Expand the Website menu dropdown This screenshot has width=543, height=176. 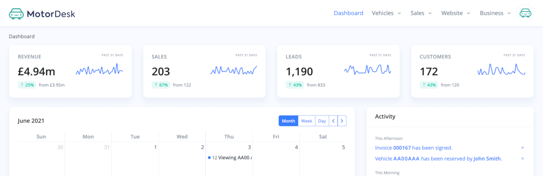point(456,13)
